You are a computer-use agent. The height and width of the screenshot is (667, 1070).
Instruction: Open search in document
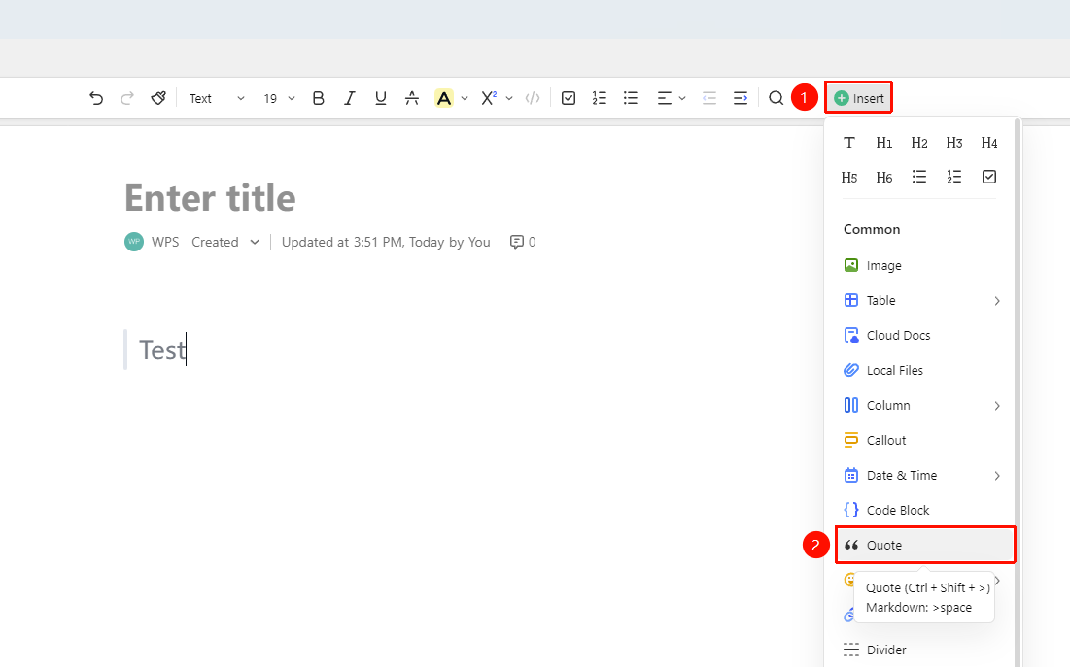[x=776, y=98]
